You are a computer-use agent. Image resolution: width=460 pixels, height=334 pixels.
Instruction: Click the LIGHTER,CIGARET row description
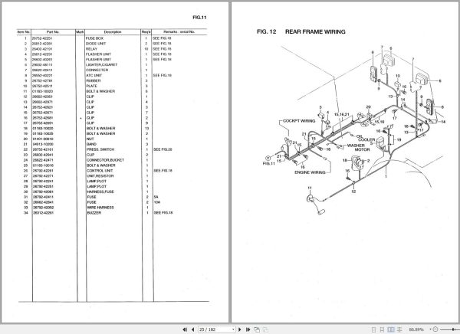pyautogui.click(x=101, y=65)
